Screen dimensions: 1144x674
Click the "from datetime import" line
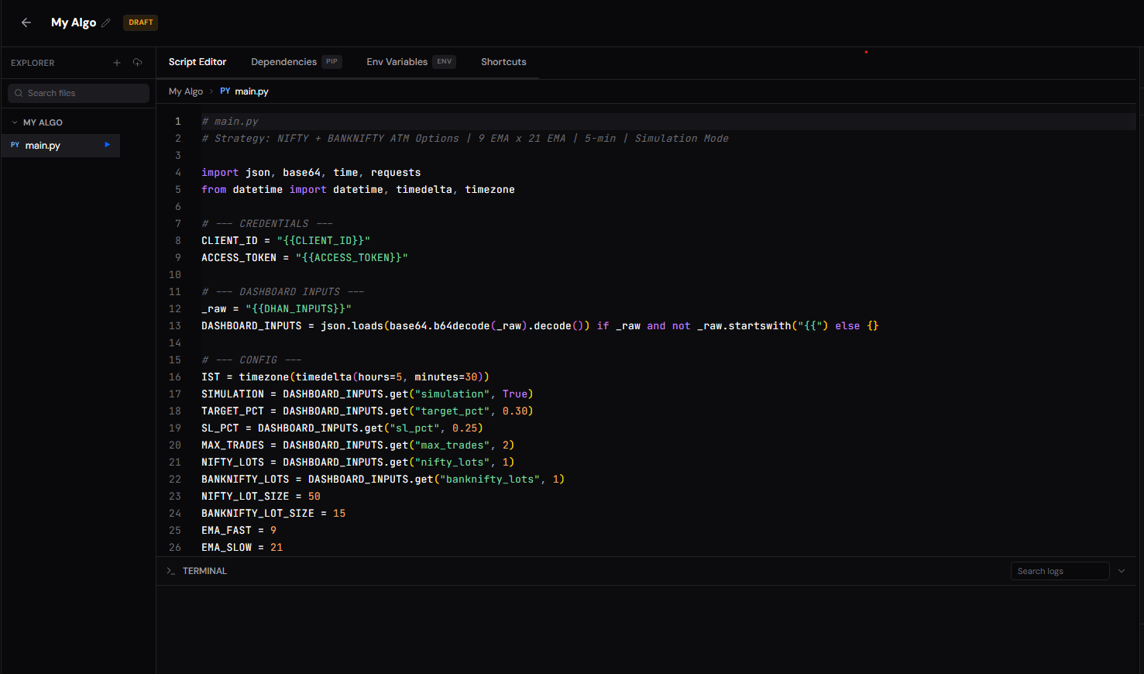[358, 190]
